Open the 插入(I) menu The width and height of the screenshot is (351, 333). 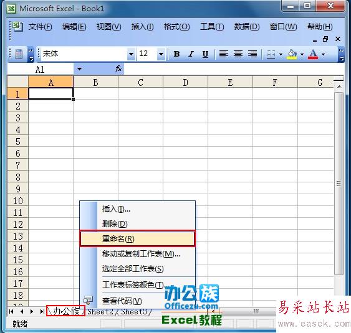click(x=142, y=27)
